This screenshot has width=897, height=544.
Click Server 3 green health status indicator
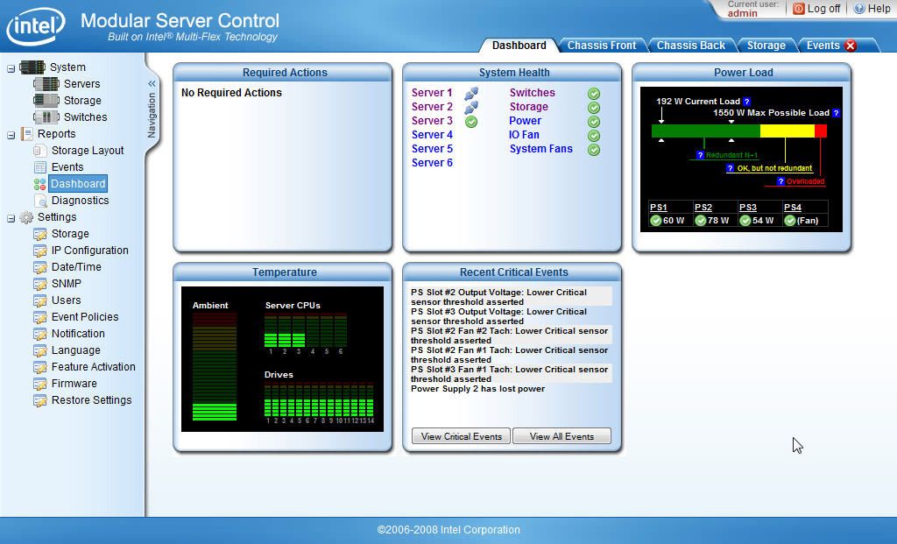pyautogui.click(x=471, y=122)
